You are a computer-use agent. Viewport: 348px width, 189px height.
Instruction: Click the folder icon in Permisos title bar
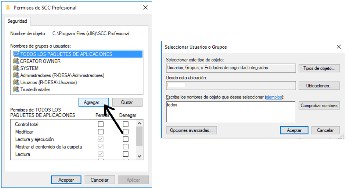point(8,7)
